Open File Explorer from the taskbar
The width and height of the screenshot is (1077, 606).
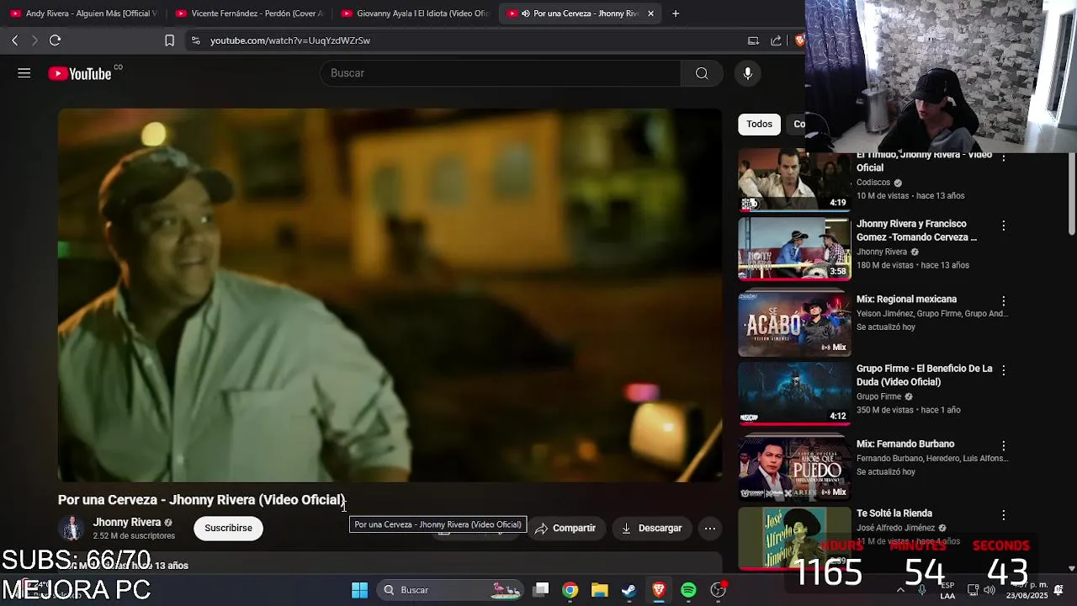(x=599, y=590)
